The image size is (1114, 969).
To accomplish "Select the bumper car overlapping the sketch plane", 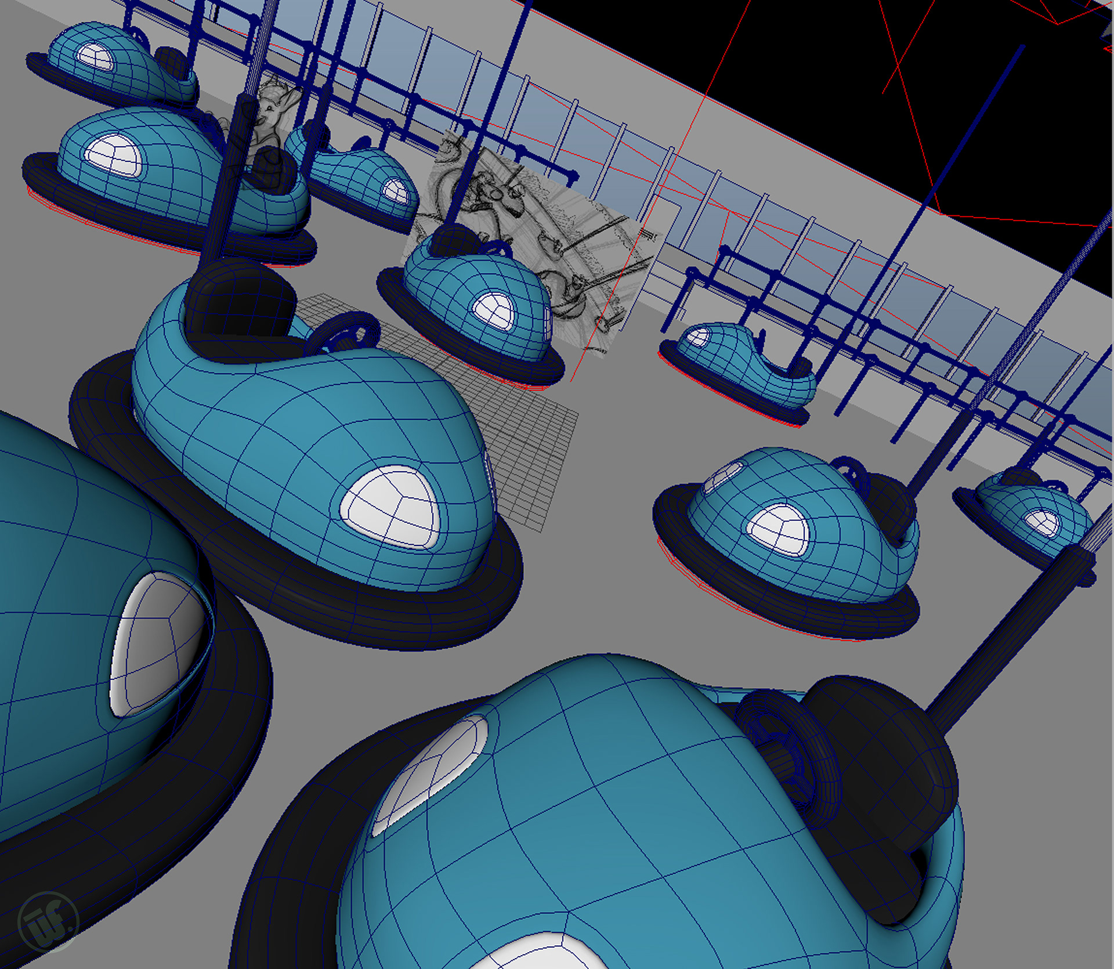I will tap(471, 308).
